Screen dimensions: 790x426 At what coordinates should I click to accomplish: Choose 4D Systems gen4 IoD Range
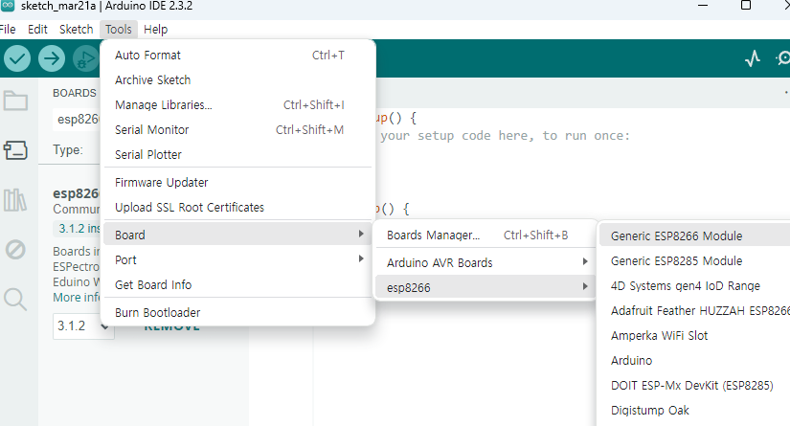tap(695, 286)
